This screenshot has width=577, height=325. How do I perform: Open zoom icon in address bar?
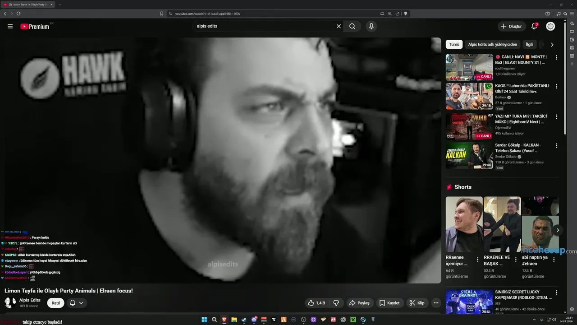tap(390, 14)
